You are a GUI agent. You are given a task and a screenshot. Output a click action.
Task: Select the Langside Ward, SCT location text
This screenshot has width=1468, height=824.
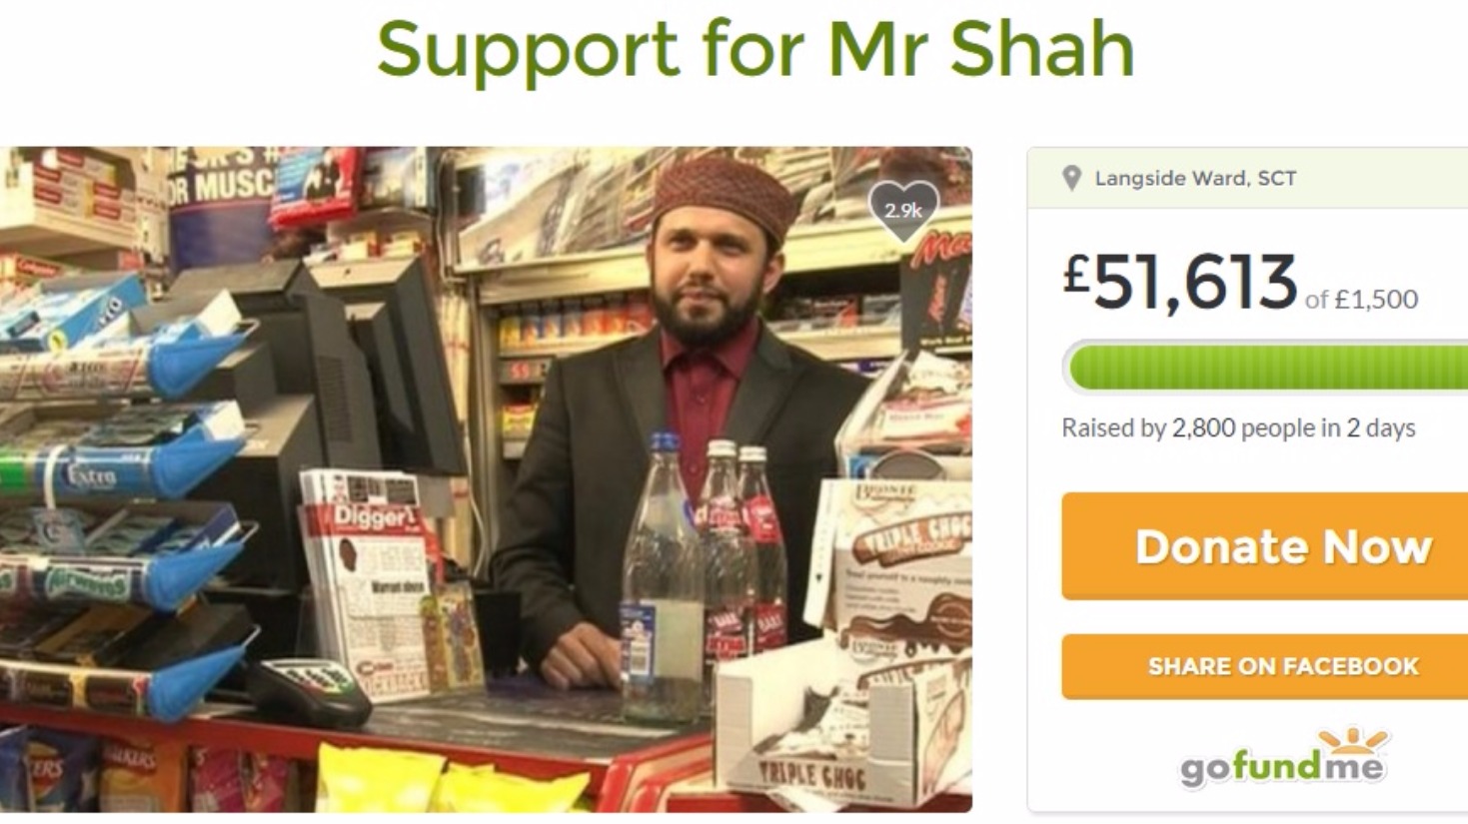click(1195, 179)
